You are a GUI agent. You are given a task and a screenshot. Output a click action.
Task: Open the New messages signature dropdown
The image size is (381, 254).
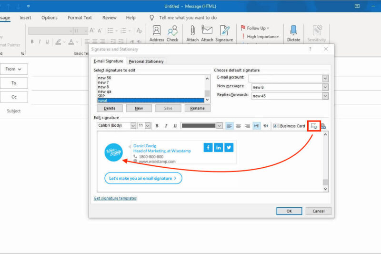point(325,87)
